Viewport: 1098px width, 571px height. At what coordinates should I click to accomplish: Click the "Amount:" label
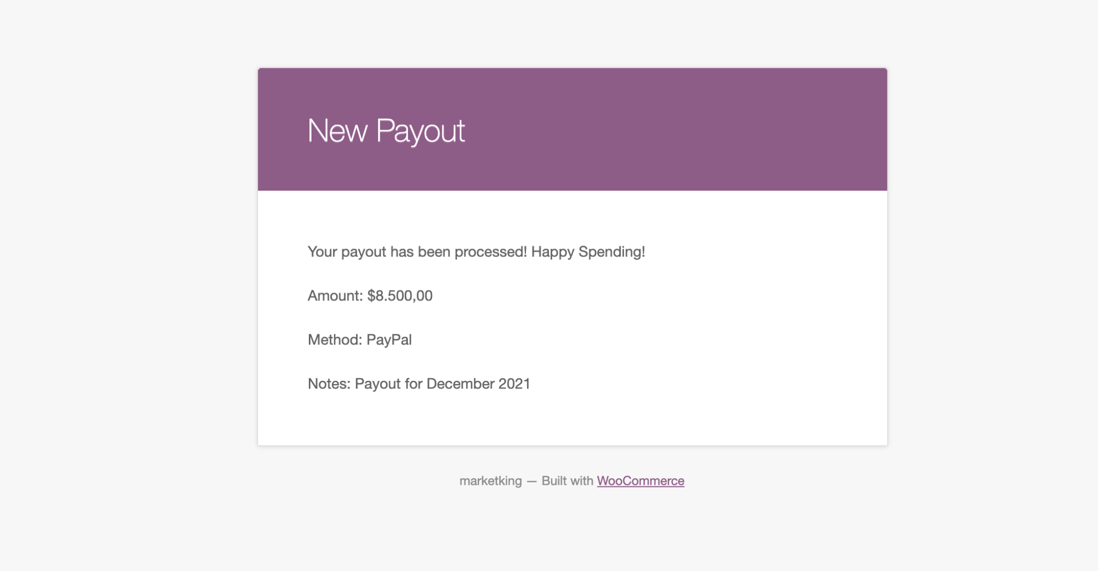pos(335,296)
